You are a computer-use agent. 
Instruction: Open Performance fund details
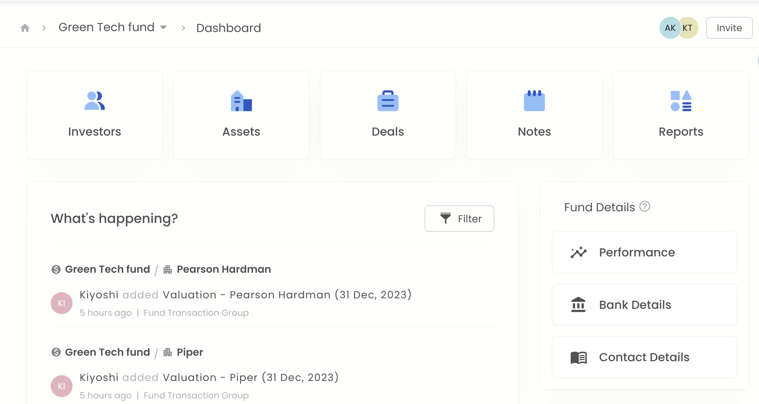click(644, 252)
